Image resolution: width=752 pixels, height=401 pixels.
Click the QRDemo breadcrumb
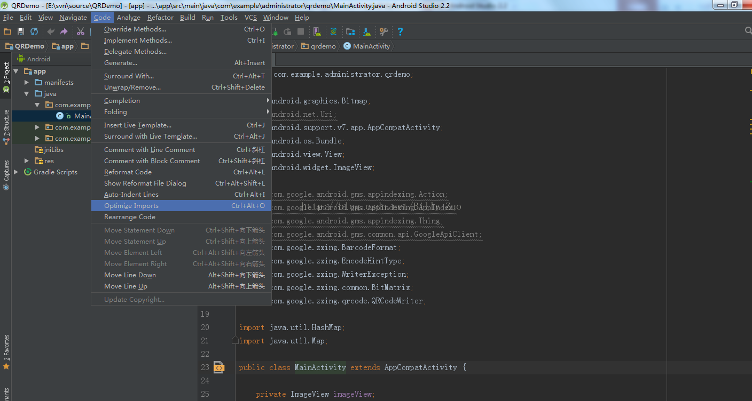(25, 46)
